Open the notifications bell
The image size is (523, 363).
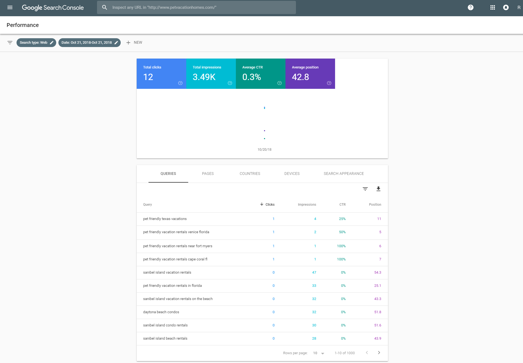506,7
